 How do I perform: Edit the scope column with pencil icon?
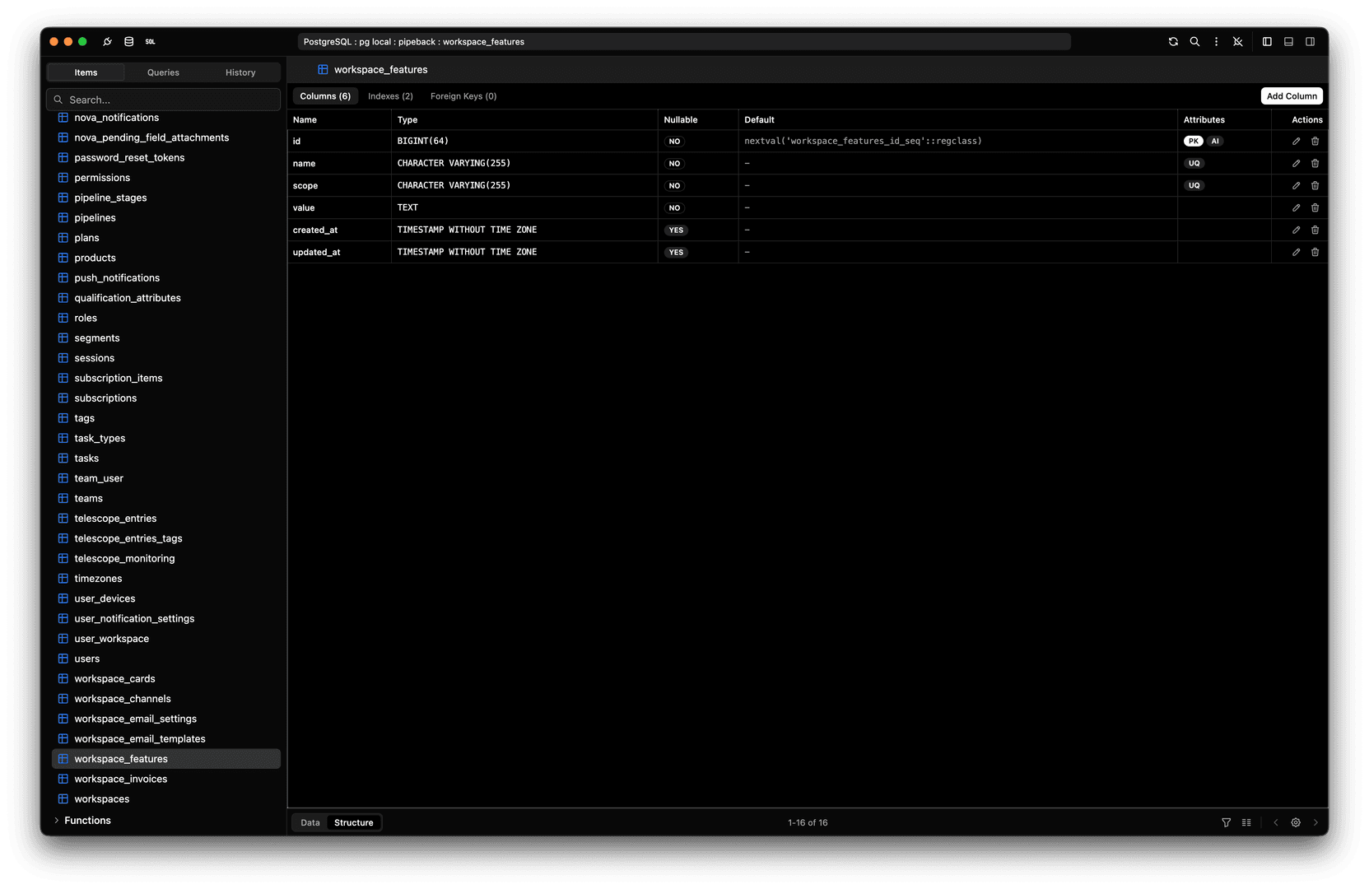pyautogui.click(x=1296, y=186)
